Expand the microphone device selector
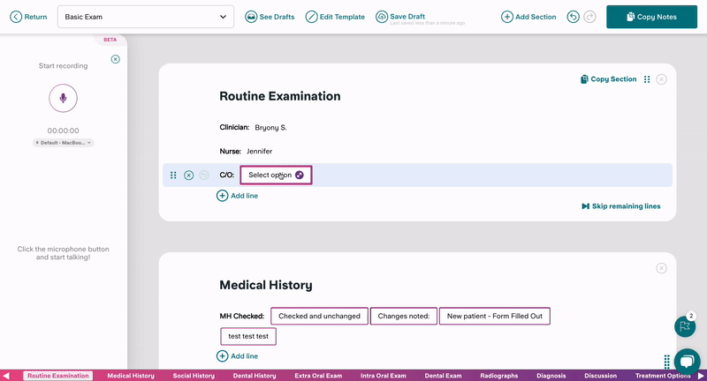 pyautogui.click(x=63, y=142)
